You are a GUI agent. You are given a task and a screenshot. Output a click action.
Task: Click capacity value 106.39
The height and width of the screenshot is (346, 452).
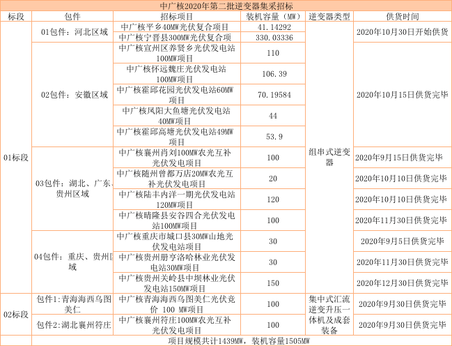tap(273, 74)
